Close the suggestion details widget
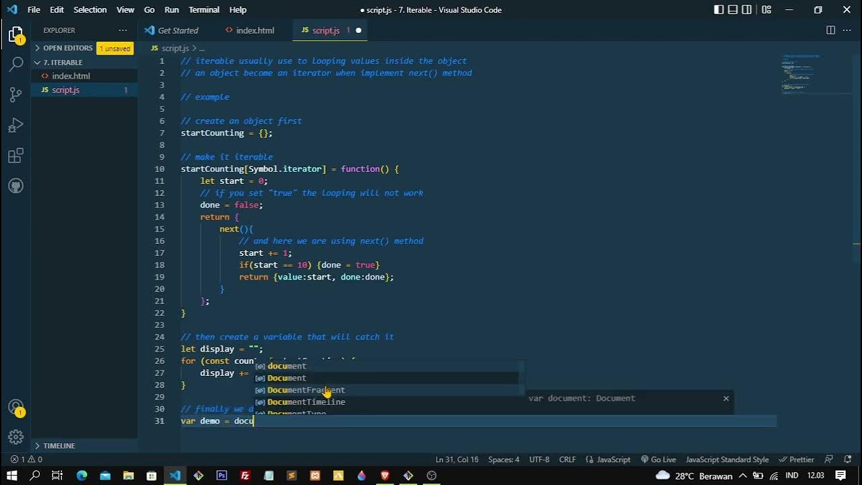 point(726,398)
